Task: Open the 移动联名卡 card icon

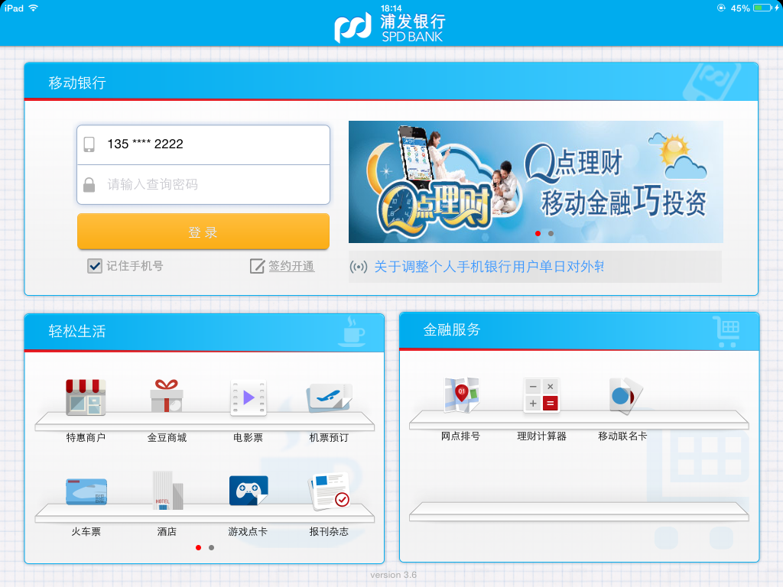Action: (x=625, y=396)
